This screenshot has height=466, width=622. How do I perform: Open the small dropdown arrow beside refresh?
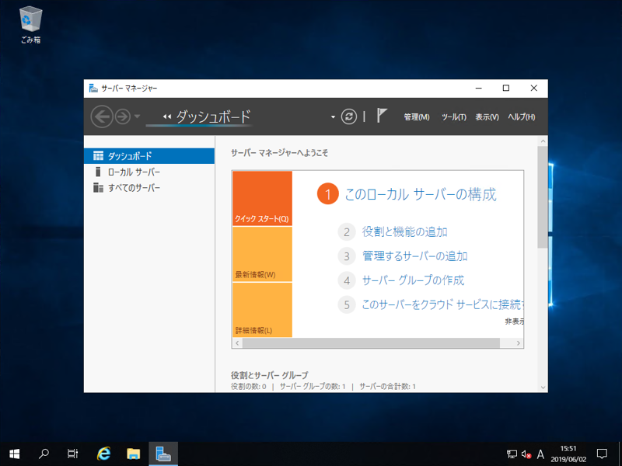333,117
